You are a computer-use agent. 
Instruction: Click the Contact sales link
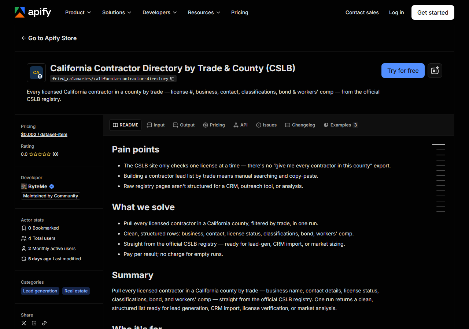click(x=362, y=12)
